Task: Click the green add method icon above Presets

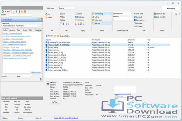Action: [x=3, y=11]
